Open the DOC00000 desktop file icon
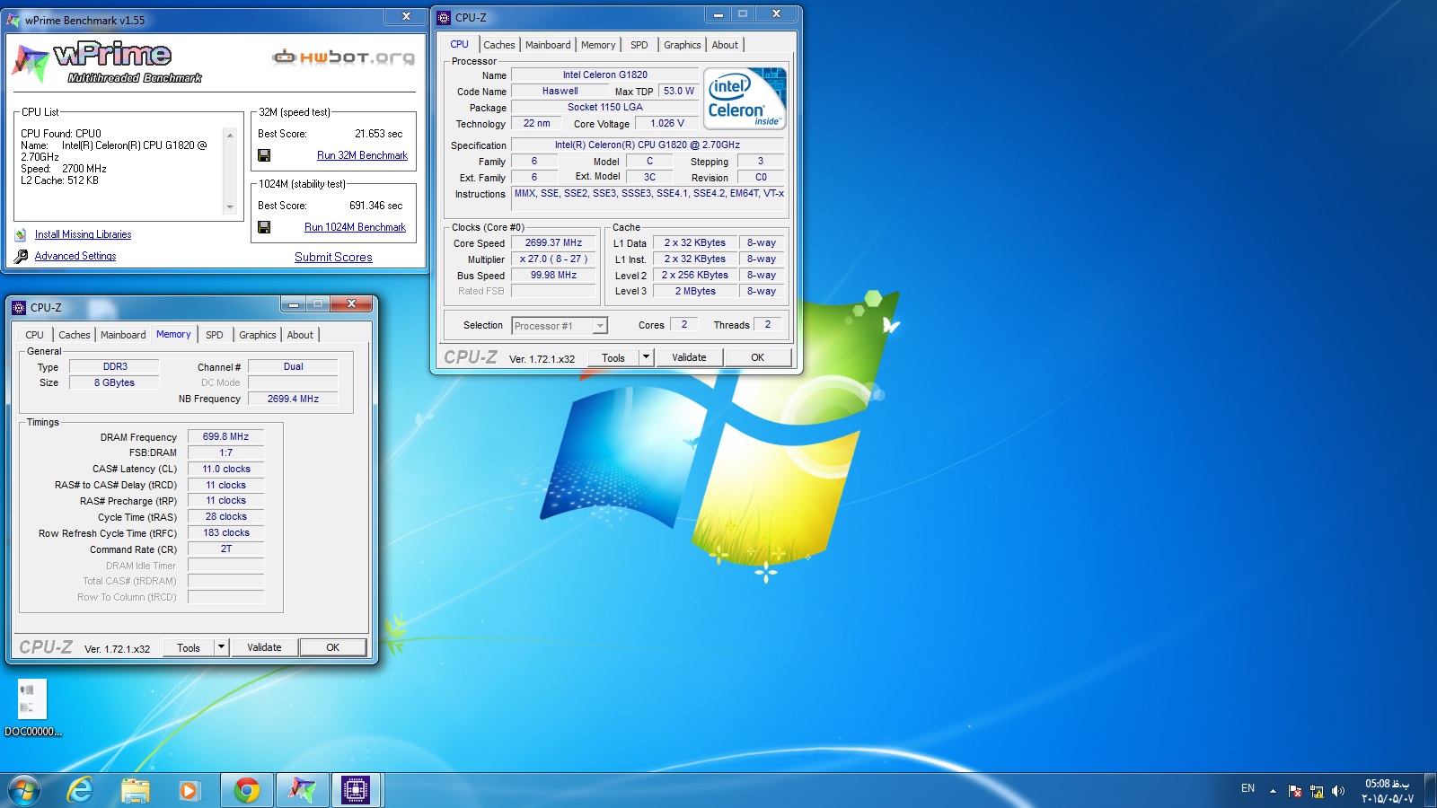This screenshot has width=1437, height=808. pos(32,708)
